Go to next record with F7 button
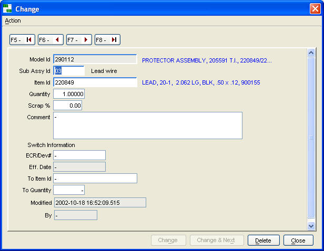 click(79, 39)
